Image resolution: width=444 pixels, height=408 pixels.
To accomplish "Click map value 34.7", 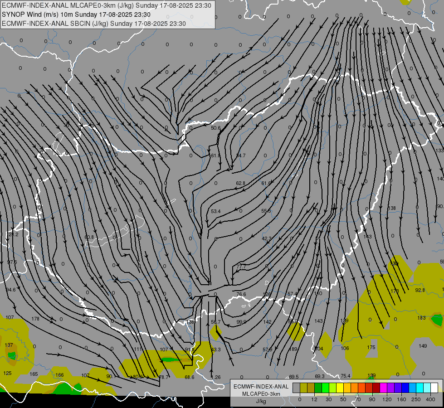I will 241,155.
